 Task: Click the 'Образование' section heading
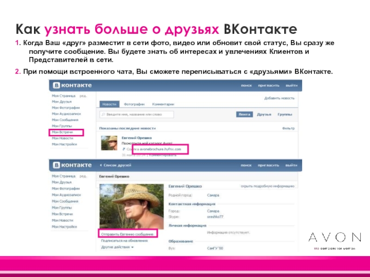tap(181, 241)
